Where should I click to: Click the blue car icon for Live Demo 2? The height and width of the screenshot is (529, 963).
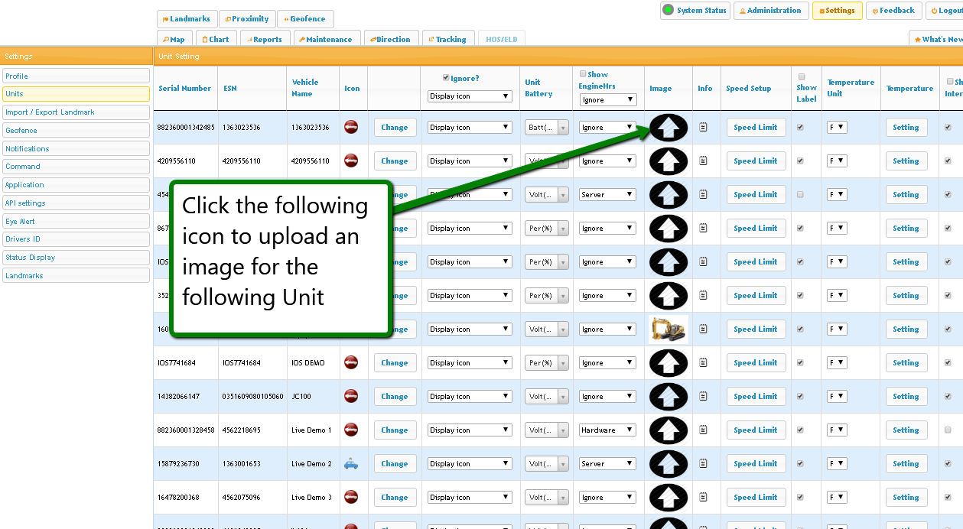(351, 464)
